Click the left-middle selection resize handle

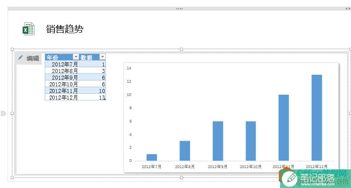[x=12, y=114]
